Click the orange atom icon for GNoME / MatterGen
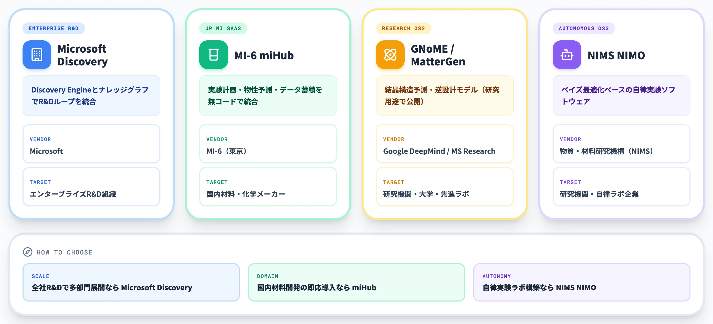 click(390, 55)
